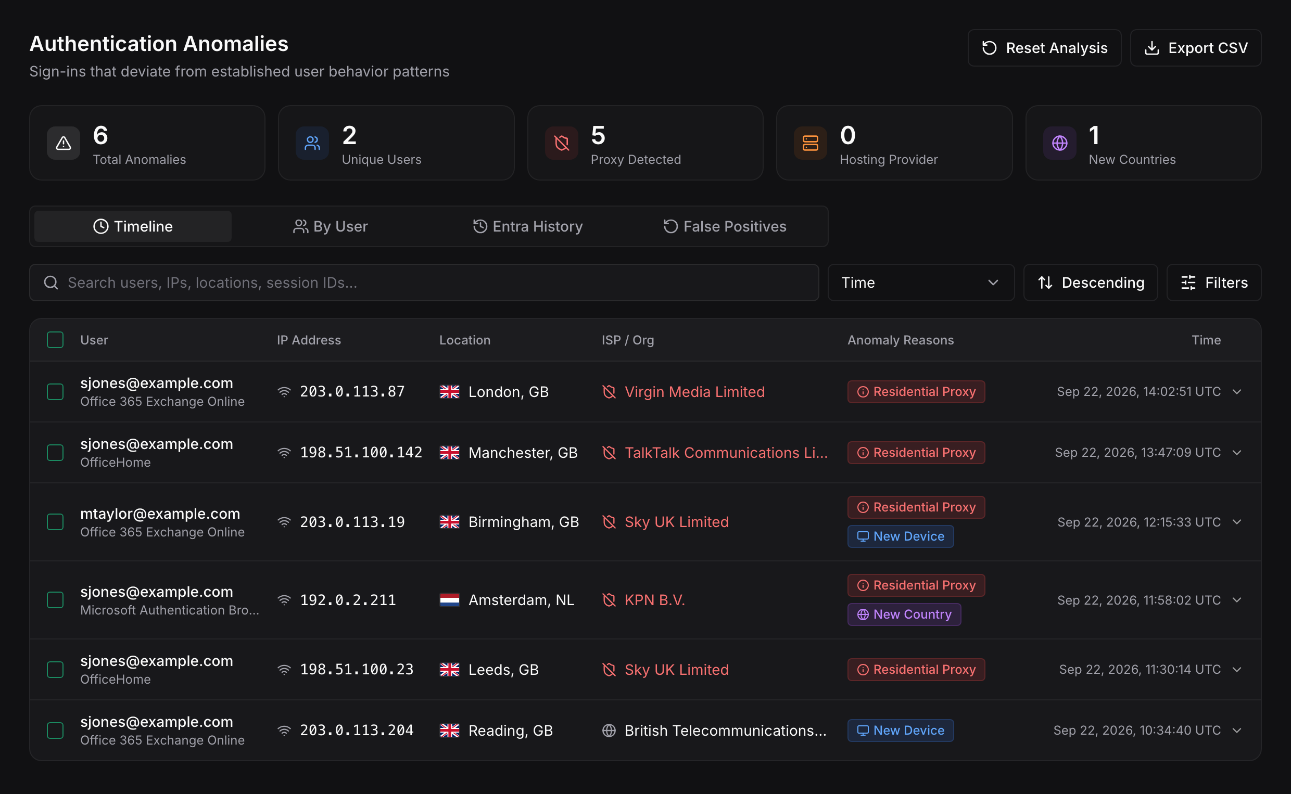Image resolution: width=1291 pixels, height=794 pixels.
Task: Click the Proxy Detected shield icon
Action: click(562, 143)
